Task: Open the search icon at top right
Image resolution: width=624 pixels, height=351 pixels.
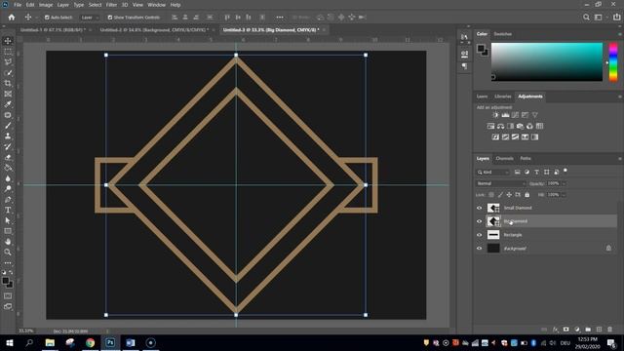Action: (586, 18)
